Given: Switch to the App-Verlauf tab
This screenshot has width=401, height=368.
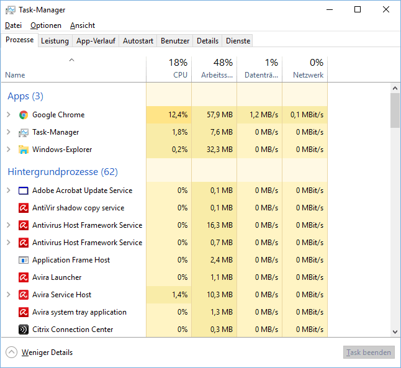Looking at the screenshot, I should [x=96, y=41].
